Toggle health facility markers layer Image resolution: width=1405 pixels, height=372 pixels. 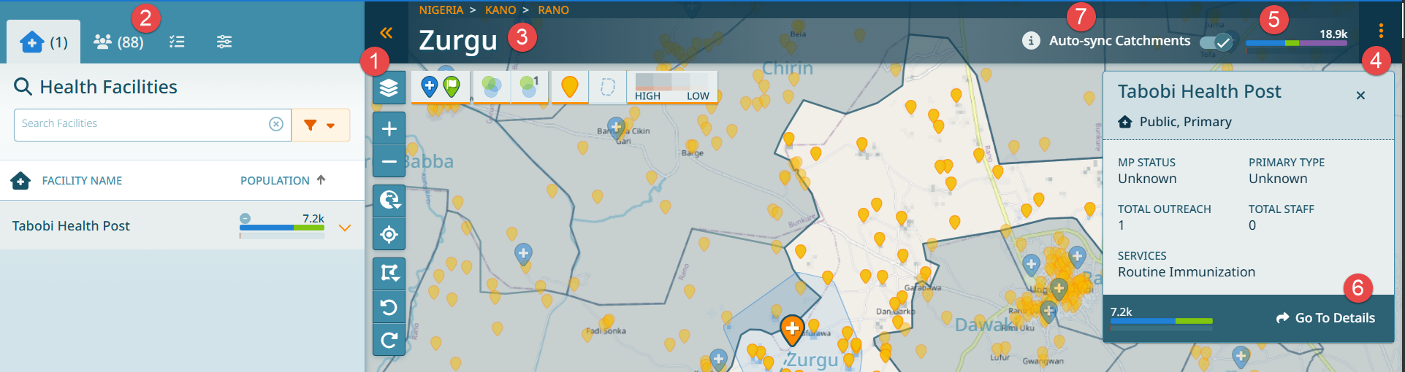click(x=441, y=88)
